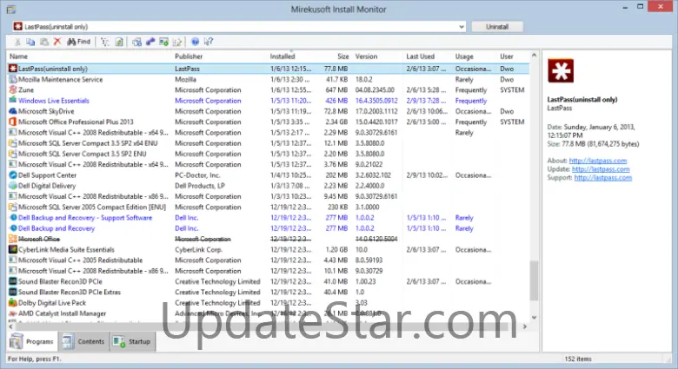Select Sound Blaster Recon3D PCIe Extras row
Viewport: 678px width, 369px height.
tap(268, 292)
